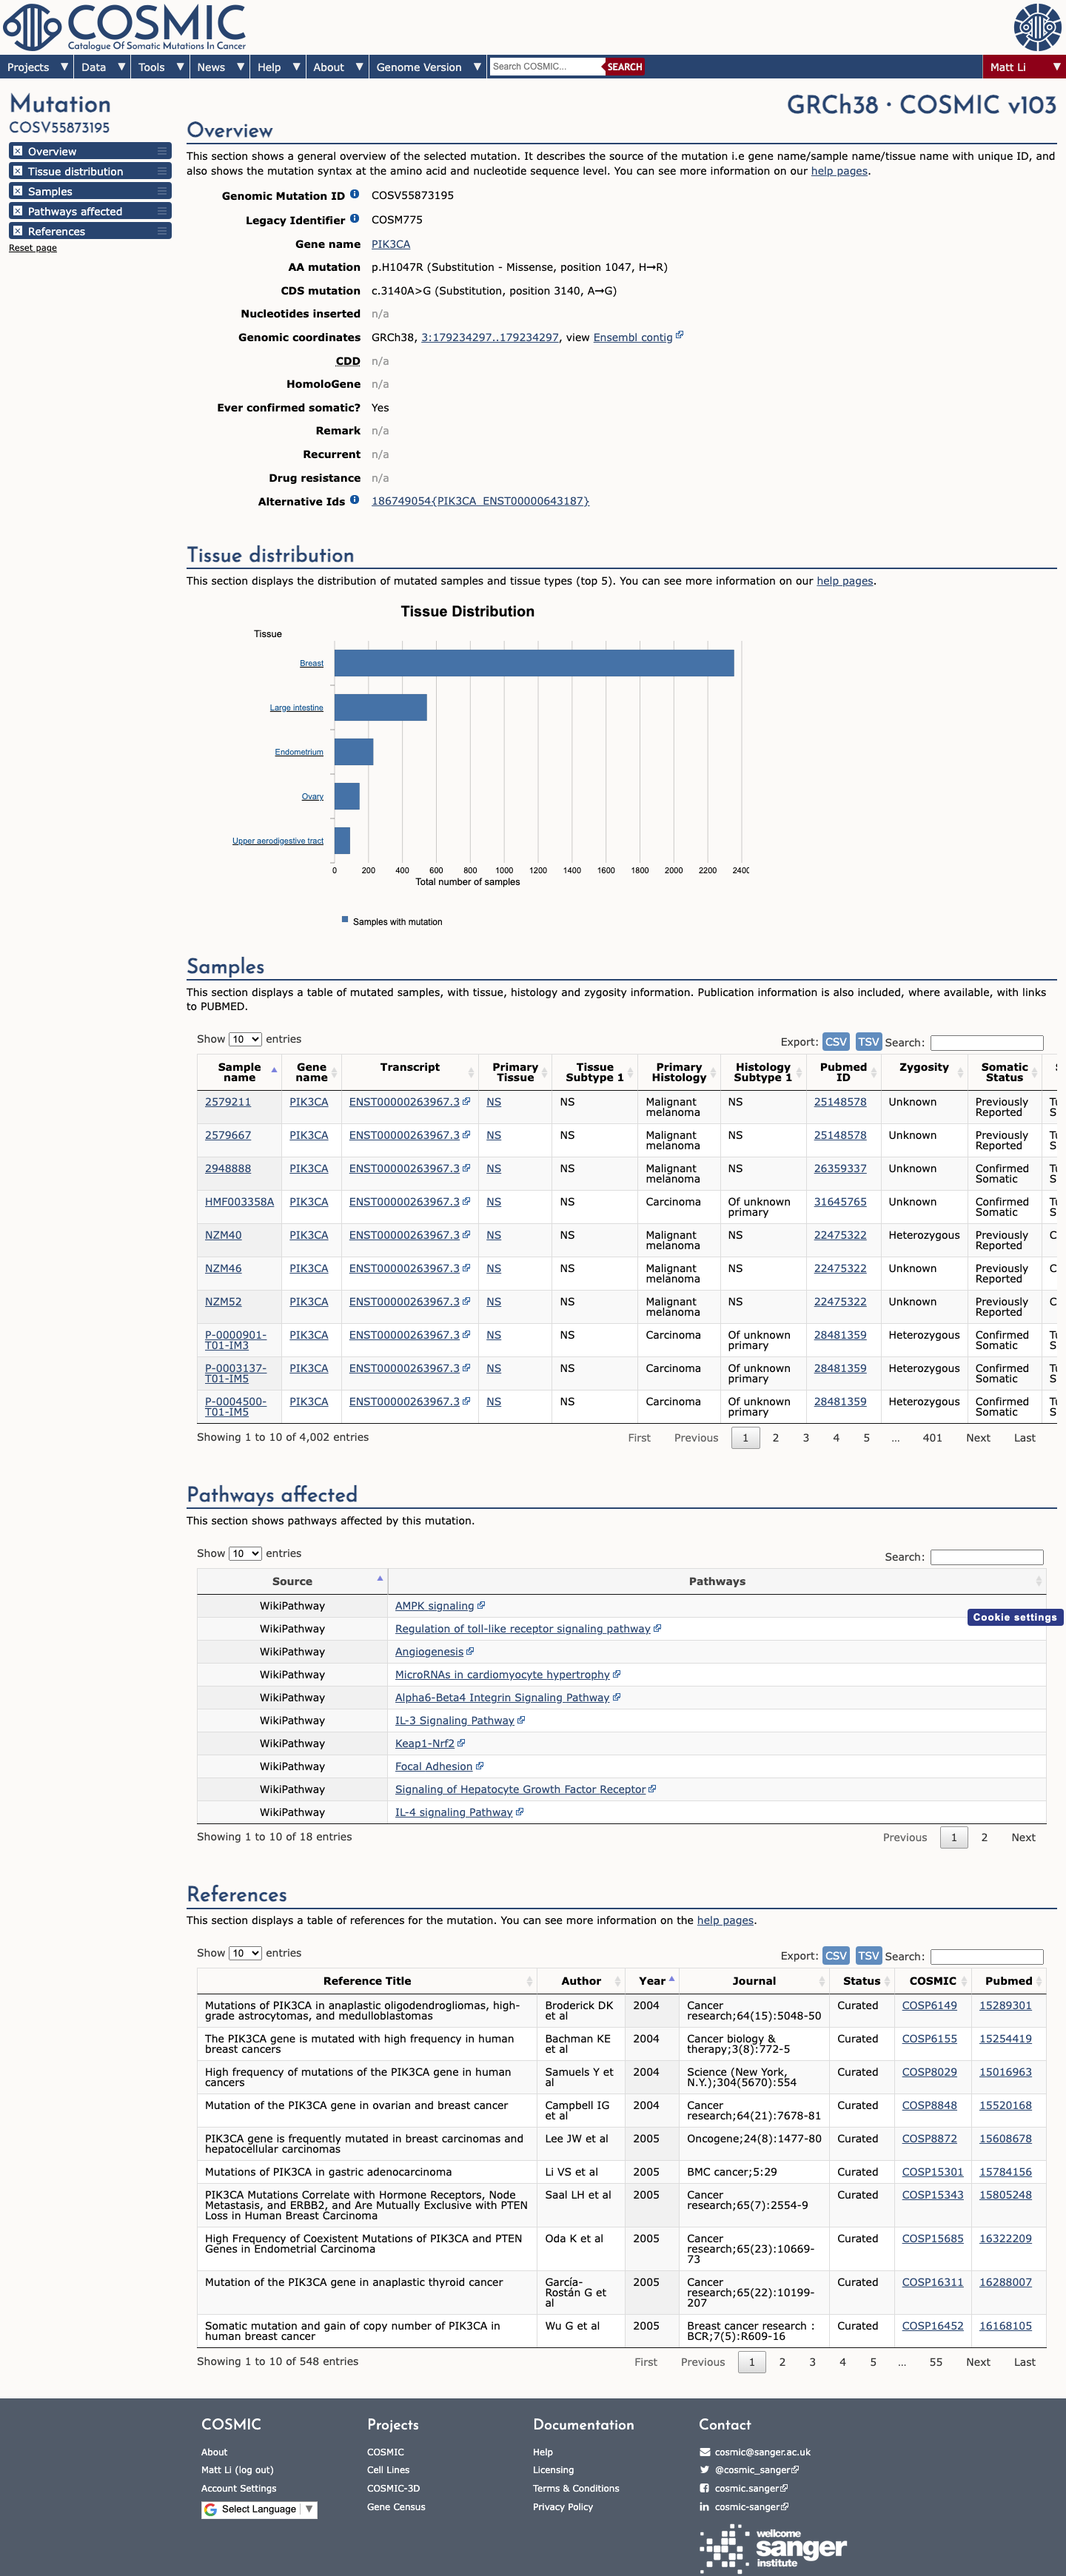Go to page 55 of References table
The height and width of the screenshot is (2576, 1066).
click(936, 2362)
